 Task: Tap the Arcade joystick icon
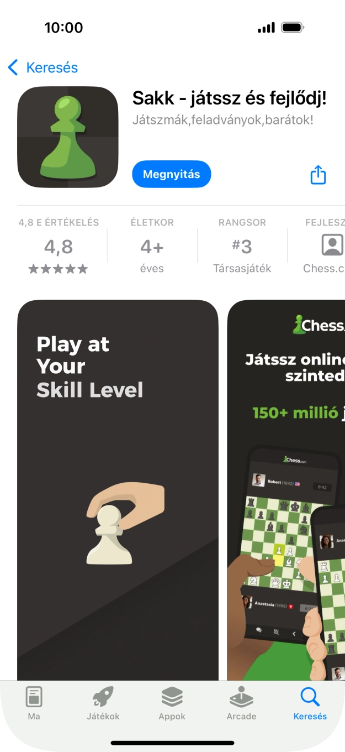click(241, 697)
